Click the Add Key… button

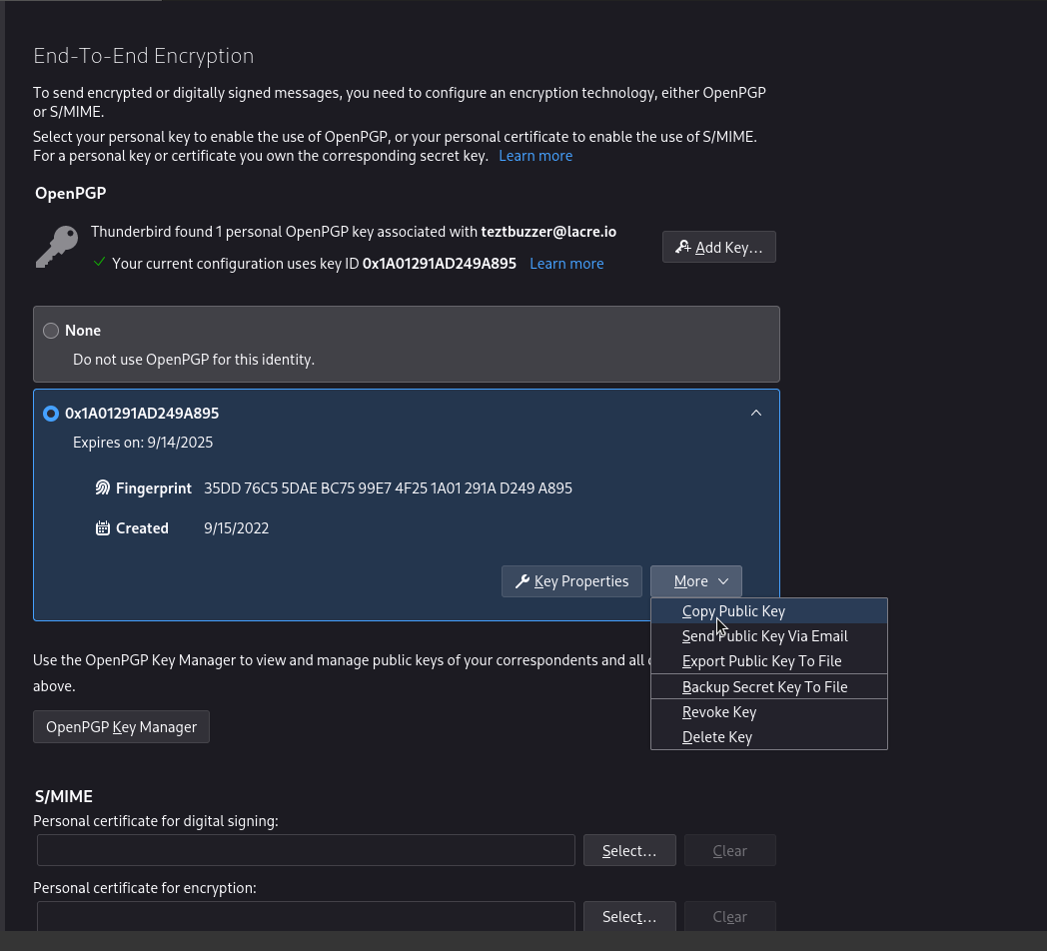719,247
